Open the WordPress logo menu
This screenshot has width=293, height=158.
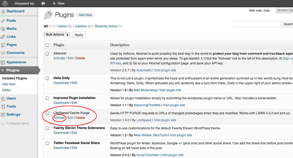5,3
